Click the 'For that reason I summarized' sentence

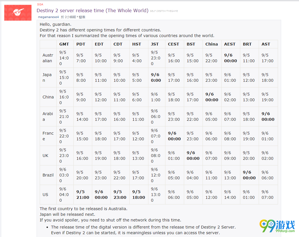click(127, 36)
